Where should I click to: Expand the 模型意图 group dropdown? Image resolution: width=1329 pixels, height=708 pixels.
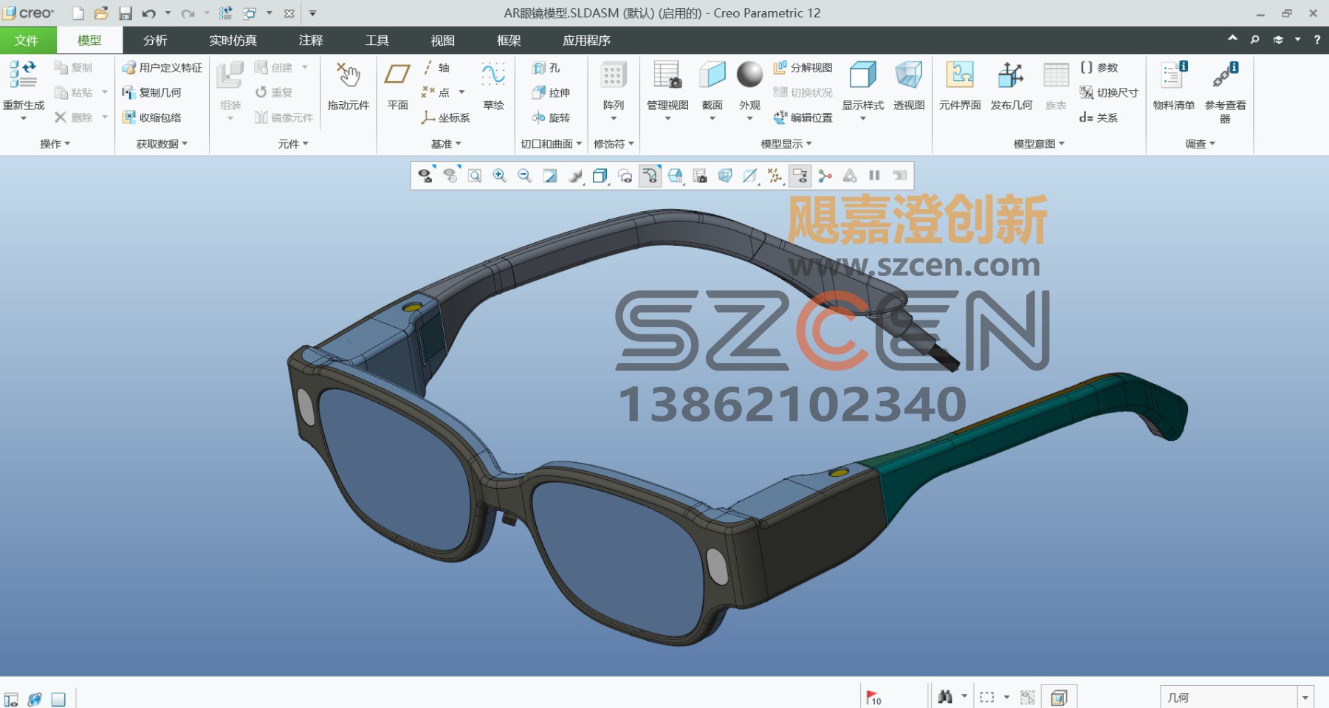pyautogui.click(x=1039, y=144)
